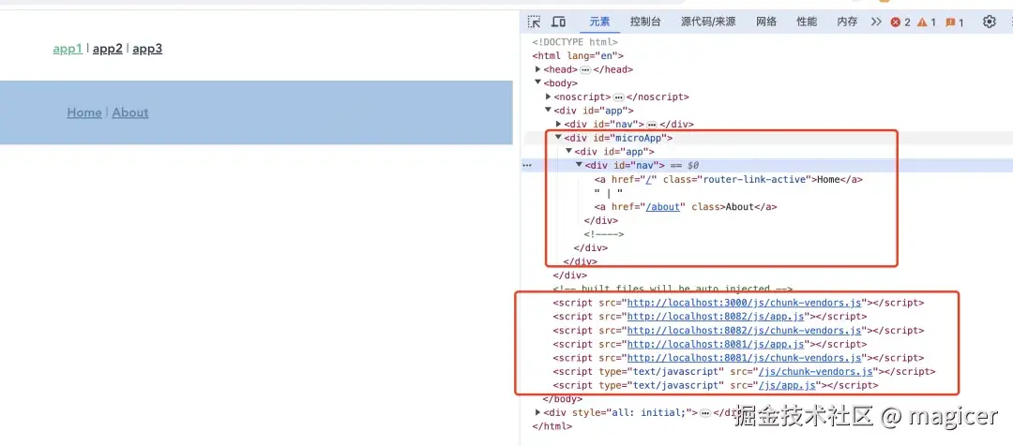Select the <!----> comment row
Image resolution: width=1013 pixels, height=446 pixels.
pyautogui.click(x=603, y=234)
